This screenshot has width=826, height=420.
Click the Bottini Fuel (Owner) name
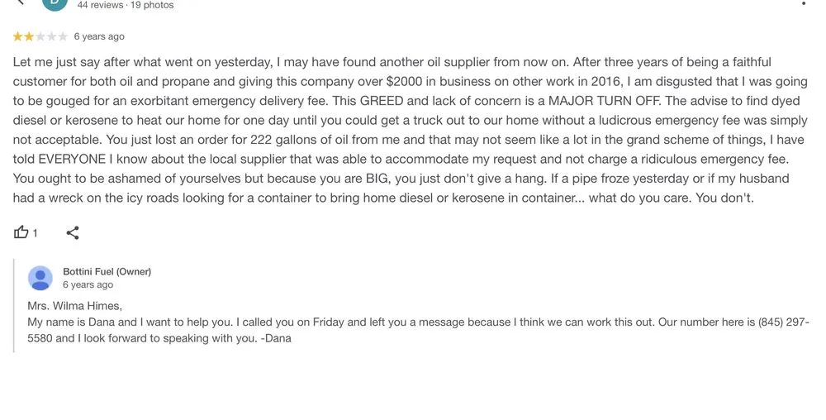click(x=107, y=271)
